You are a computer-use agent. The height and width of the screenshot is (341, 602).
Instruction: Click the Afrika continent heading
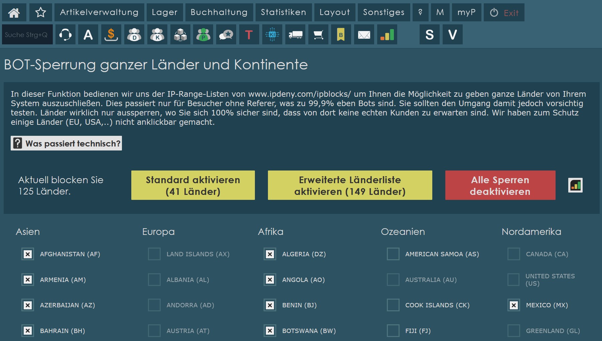pos(271,232)
